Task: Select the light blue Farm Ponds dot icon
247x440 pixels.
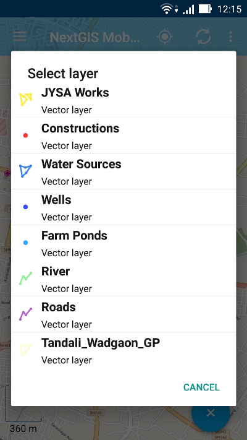Action: coord(25,243)
